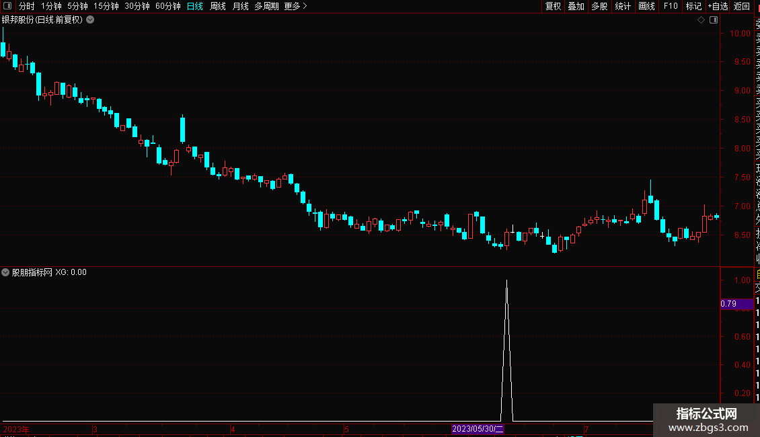Open the 复权 adjustment options
This screenshot has width=760, height=437.
(553, 6)
